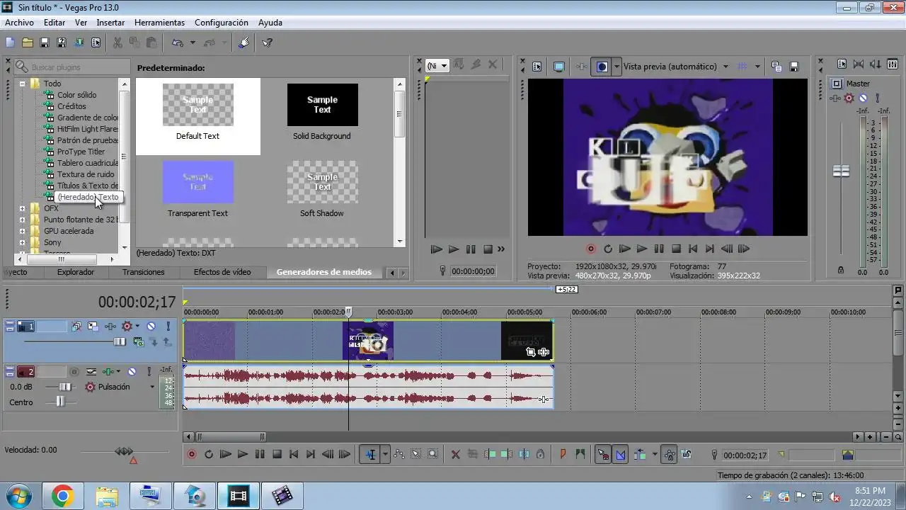Viewport: 906px width, 510px height.
Task: Open Google Chrome from the taskbar
Action: coord(62,496)
